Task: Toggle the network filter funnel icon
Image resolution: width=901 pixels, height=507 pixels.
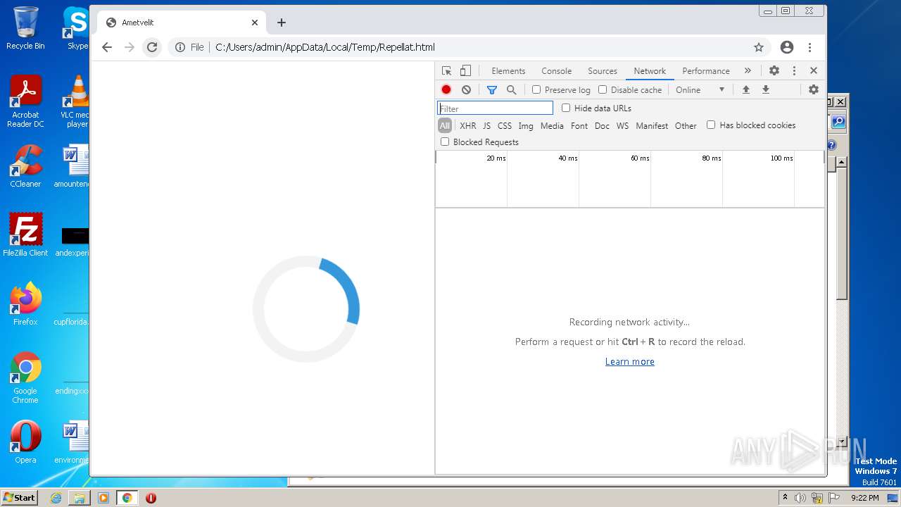Action: (492, 90)
